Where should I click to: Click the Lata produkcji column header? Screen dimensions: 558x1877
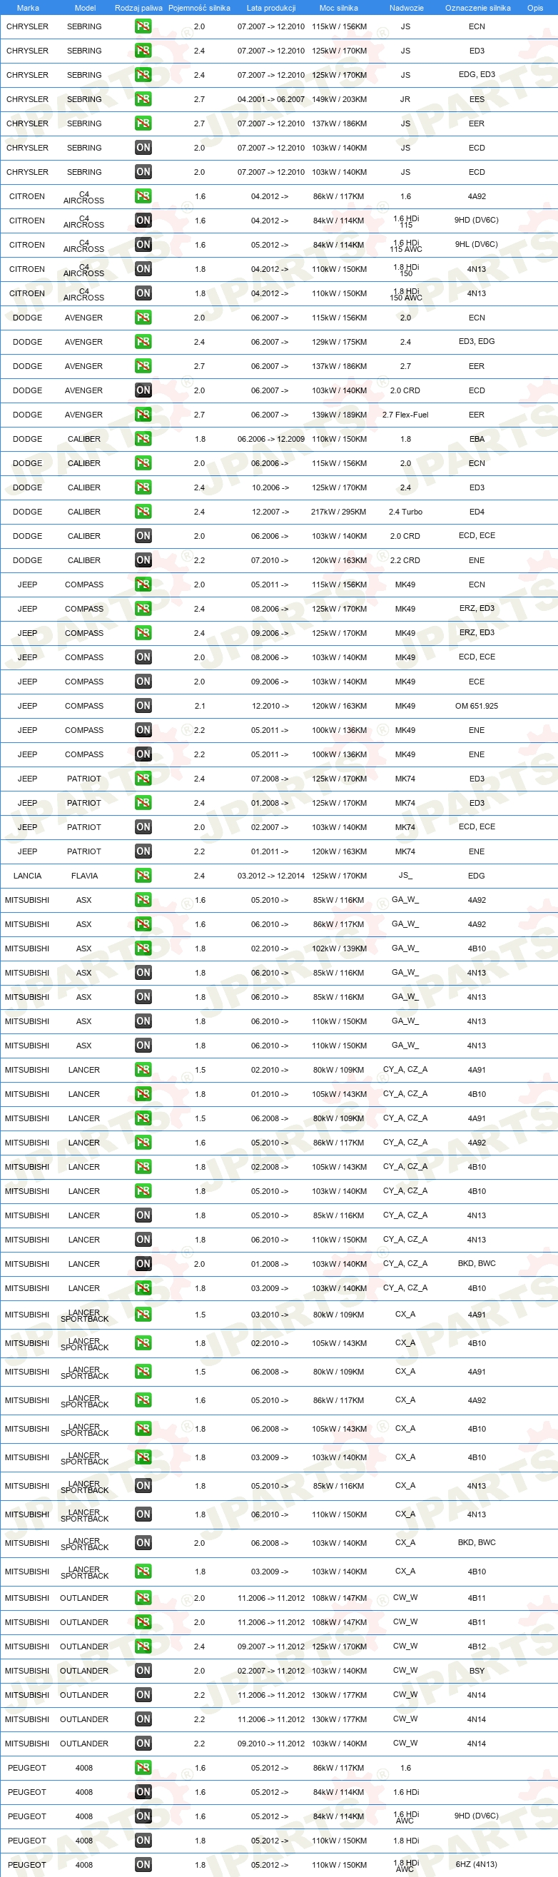271,8
